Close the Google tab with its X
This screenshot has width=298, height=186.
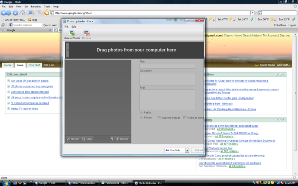tap(50, 30)
